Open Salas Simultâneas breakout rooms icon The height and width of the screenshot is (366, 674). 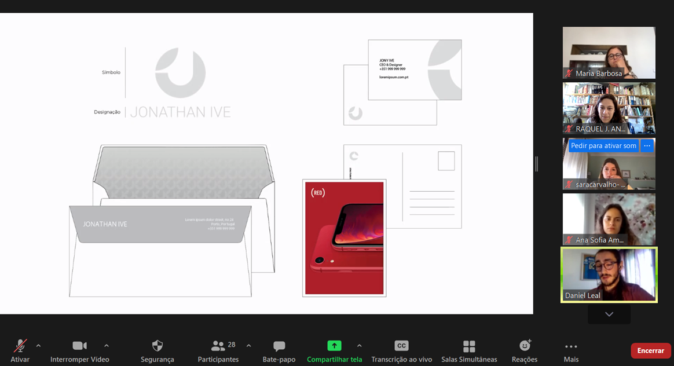pos(469,346)
